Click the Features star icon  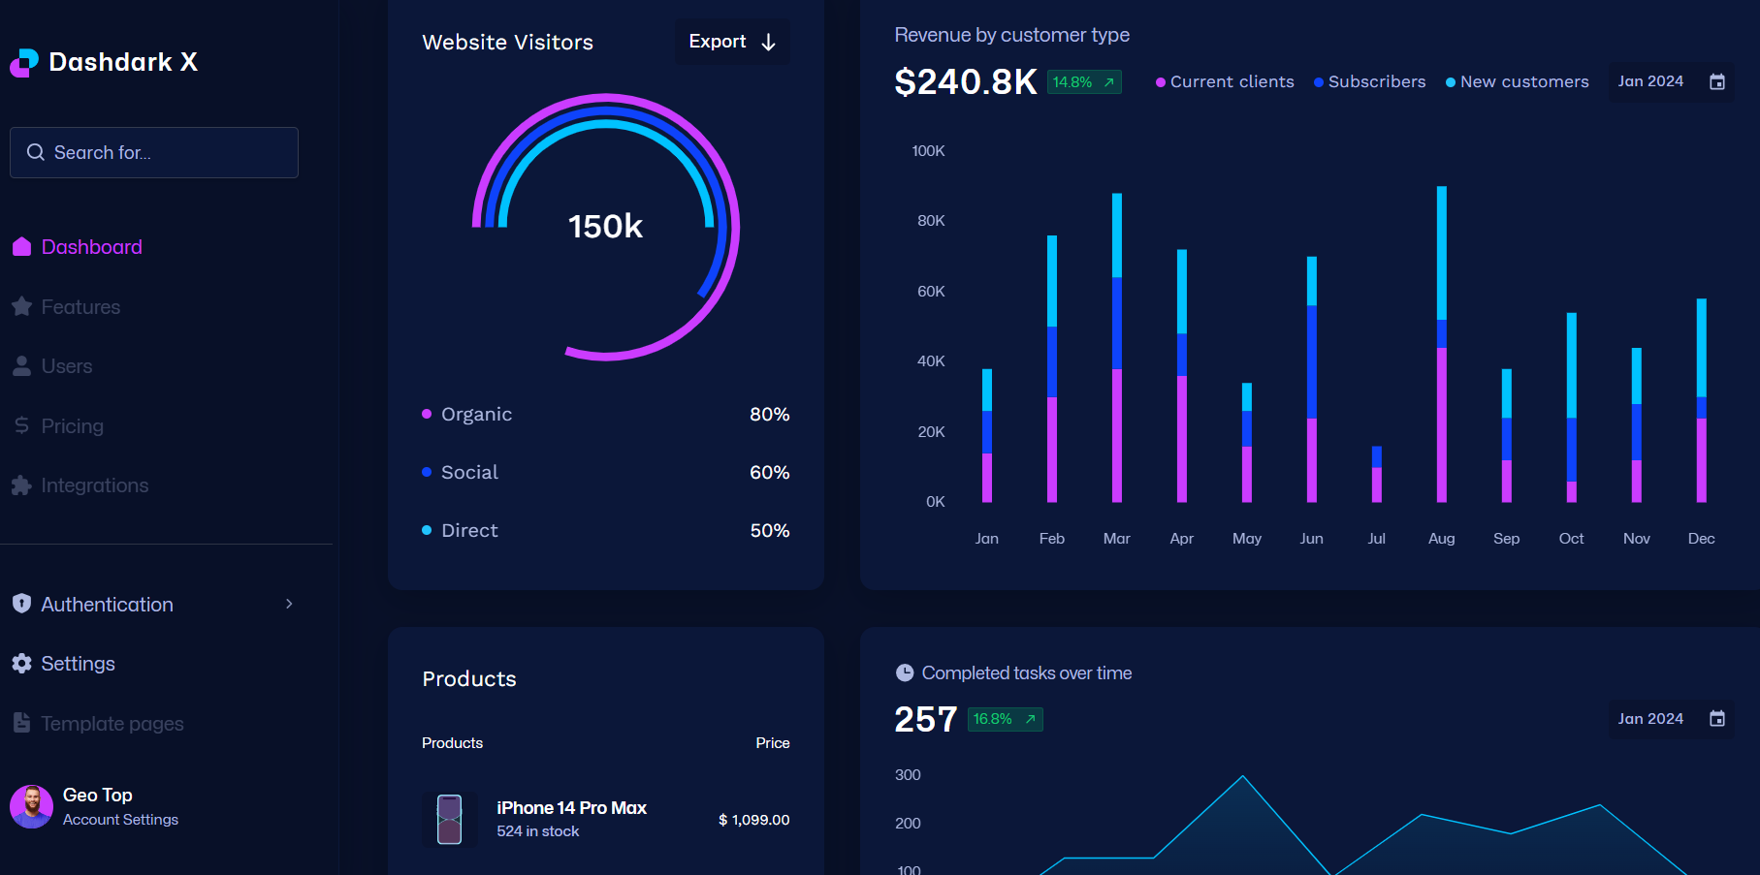pyautogui.click(x=21, y=307)
